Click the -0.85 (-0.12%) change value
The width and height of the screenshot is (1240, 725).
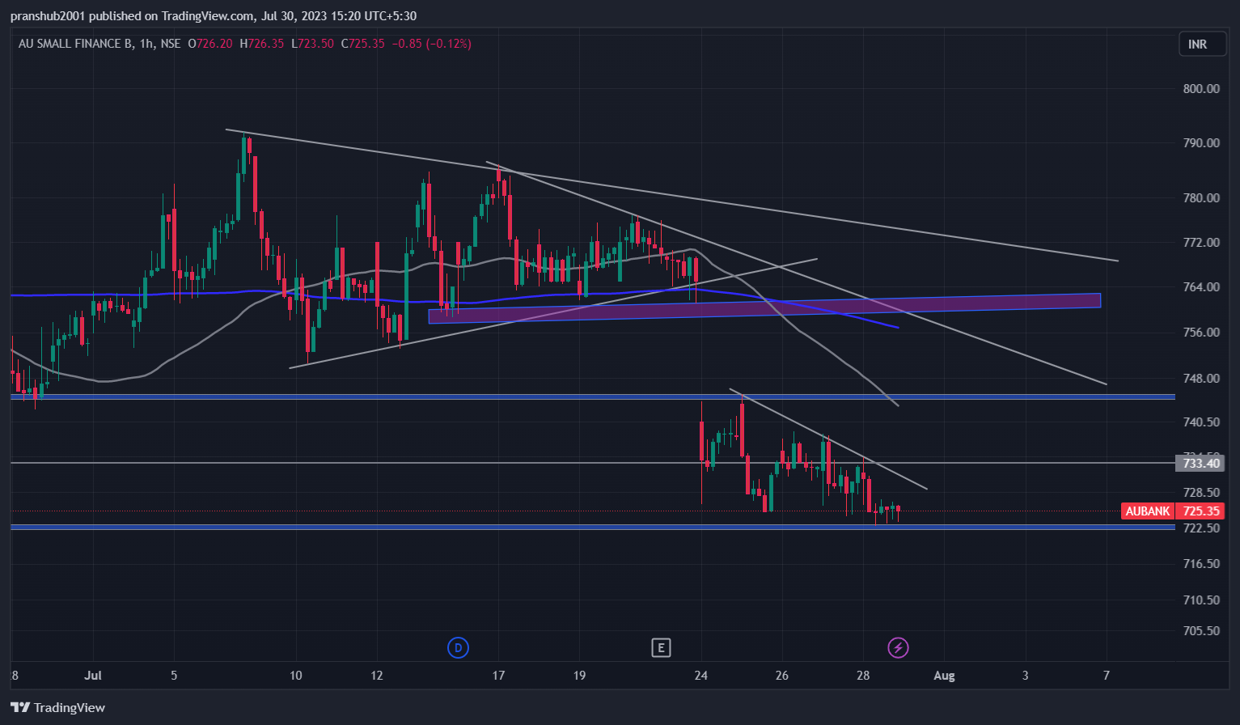[432, 44]
